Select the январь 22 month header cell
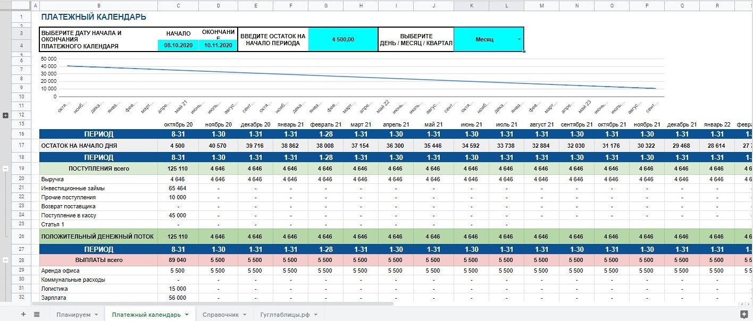Screen dimensions: 753x321 point(717,124)
